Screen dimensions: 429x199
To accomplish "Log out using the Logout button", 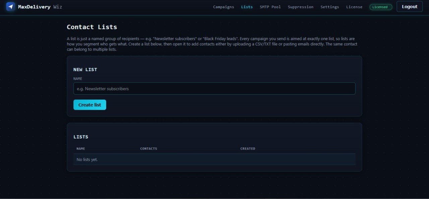I will [x=410, y=7].
